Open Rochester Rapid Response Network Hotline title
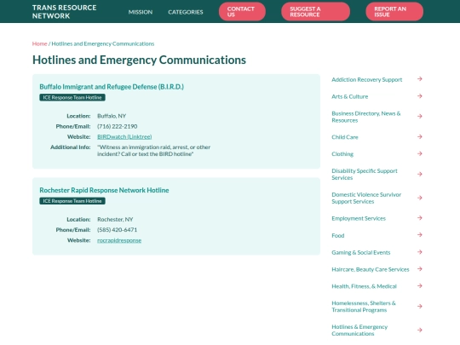 [x=104, y=190]
